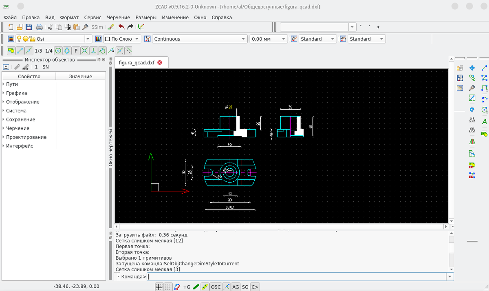Open the empty top-right combo box dropdown

coord(352,27)
